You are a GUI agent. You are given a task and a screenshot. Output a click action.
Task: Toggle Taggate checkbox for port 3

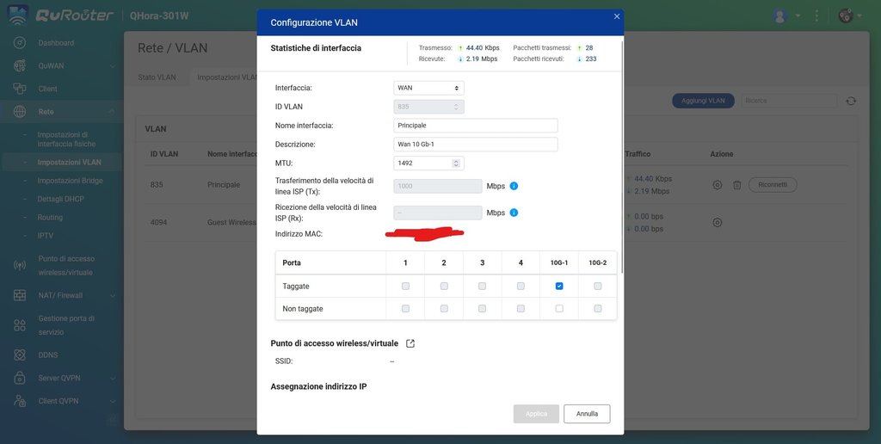point(482,286)
